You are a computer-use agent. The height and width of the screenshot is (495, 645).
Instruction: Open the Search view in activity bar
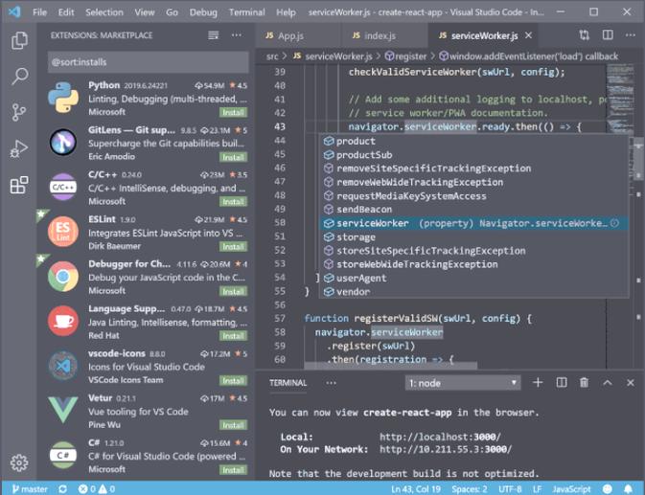tap(18, 77)
